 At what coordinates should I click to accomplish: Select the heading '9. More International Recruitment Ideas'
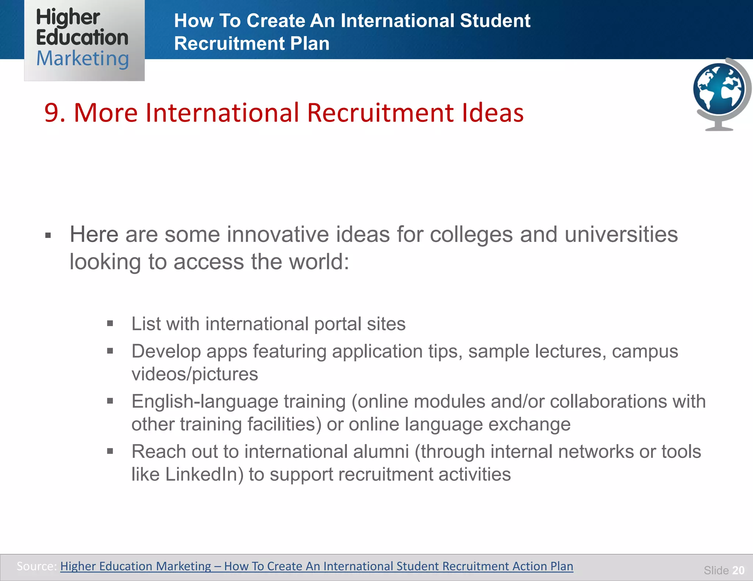click(x=284, y=112)
